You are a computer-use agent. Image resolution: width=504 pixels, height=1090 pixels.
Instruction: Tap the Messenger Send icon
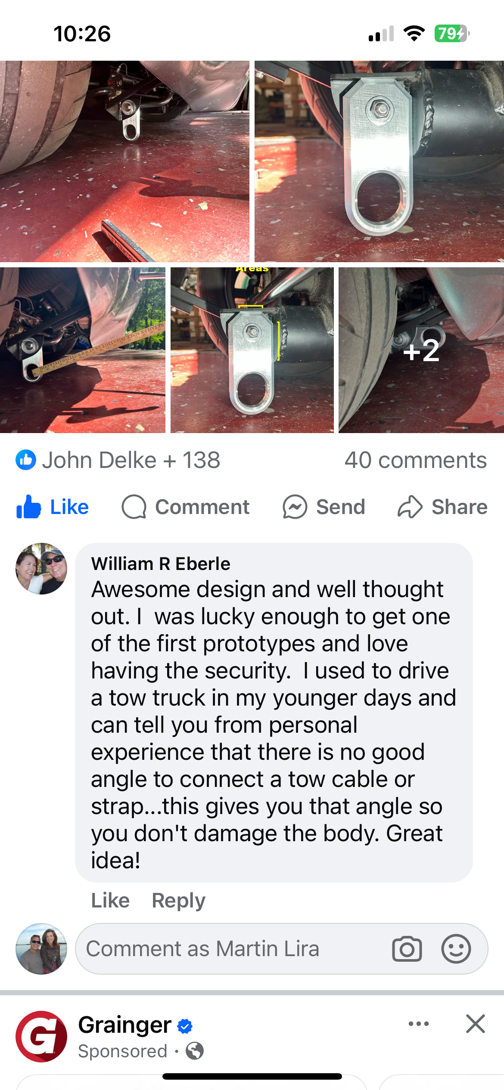coord(295,507)
